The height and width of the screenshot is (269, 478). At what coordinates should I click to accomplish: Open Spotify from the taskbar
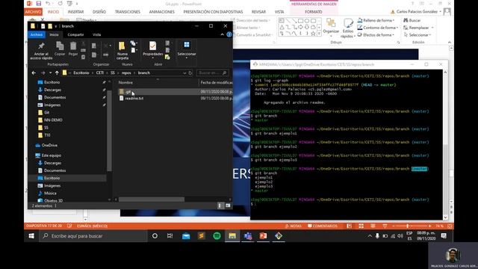click(x=217, y=236)
